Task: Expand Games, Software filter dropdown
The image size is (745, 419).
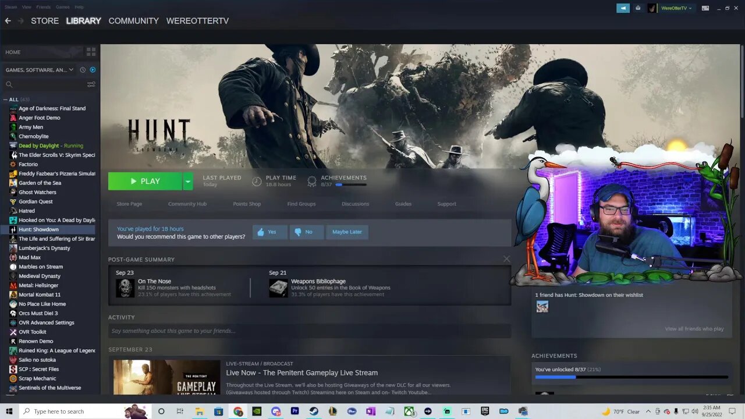Action: (x=40, y=70)
